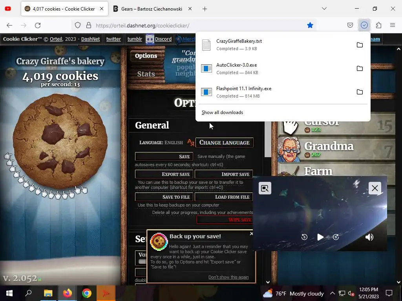Screen dimensions: 402x301
Task: Mute the picture-in-picture video volume
Action: (x=369, y=237)
